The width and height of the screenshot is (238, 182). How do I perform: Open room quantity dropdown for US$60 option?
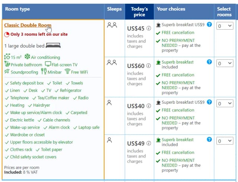coord(225,64)
